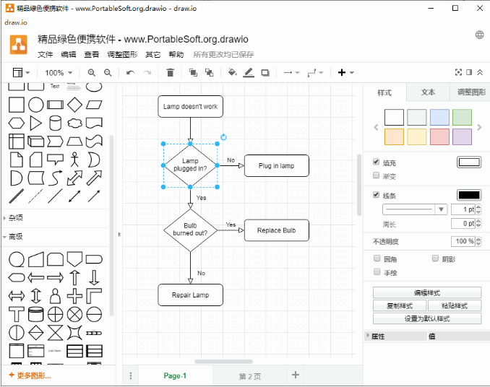Image resolution: width=490 pixels, height=387 pixels.
Task: Select the callout speech bubble shape
Action: [x=56, y=159]
